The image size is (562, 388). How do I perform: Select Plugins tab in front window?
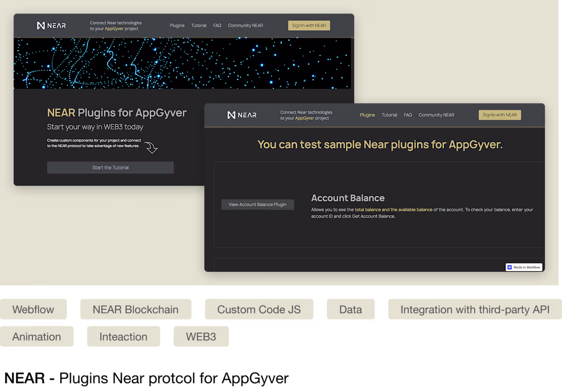[367, 115]
